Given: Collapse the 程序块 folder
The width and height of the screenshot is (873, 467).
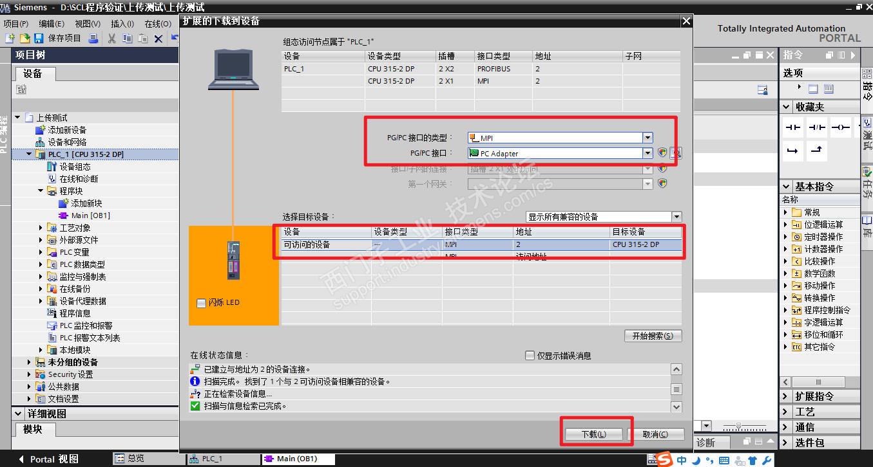Looking at the screenshot, I should (x=41, y=191).
